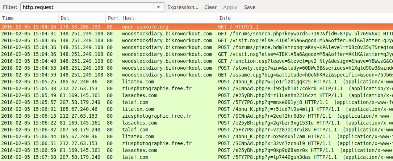Screen dimensions: 393x161
Task: Select the 15:05:25 litatex.com POST packet
Action: coord(196,82)
